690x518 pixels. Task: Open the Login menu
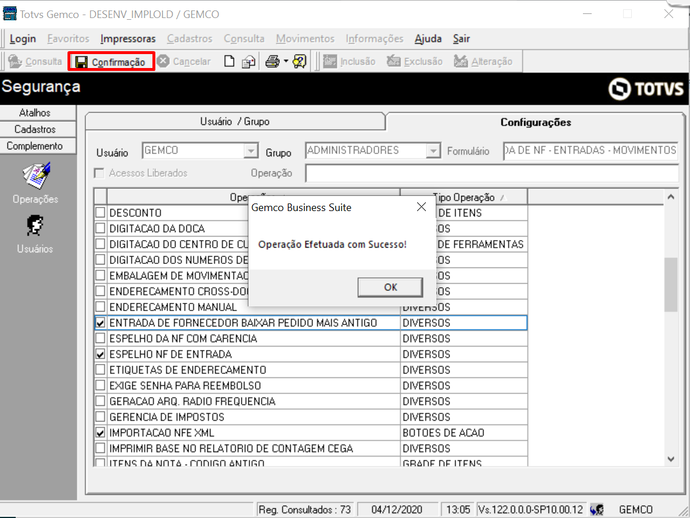coord(23,39)
